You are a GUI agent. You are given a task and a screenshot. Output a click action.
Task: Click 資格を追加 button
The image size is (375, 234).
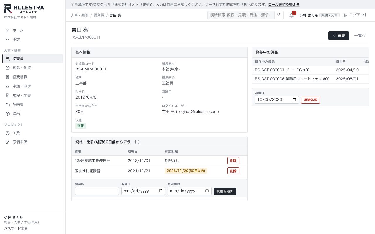[x=225, y=191]
